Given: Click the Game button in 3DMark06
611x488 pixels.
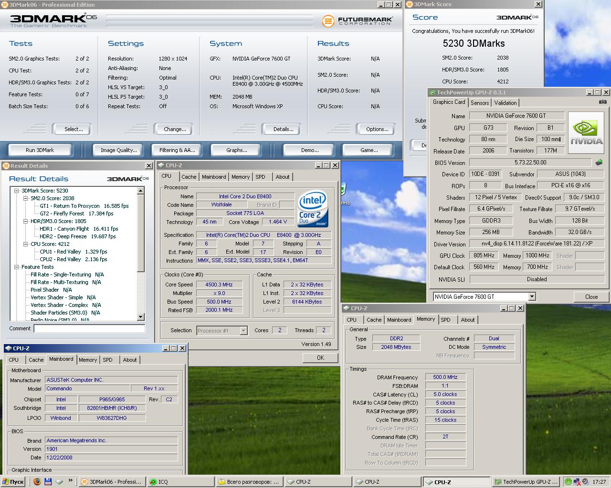Looking at the screenshot, I should (369, 150).
